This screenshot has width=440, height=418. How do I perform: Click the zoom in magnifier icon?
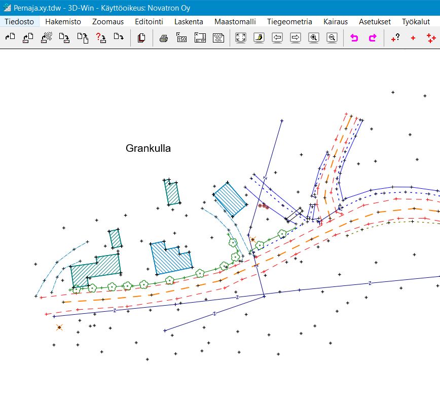click(x=314, y=37)
